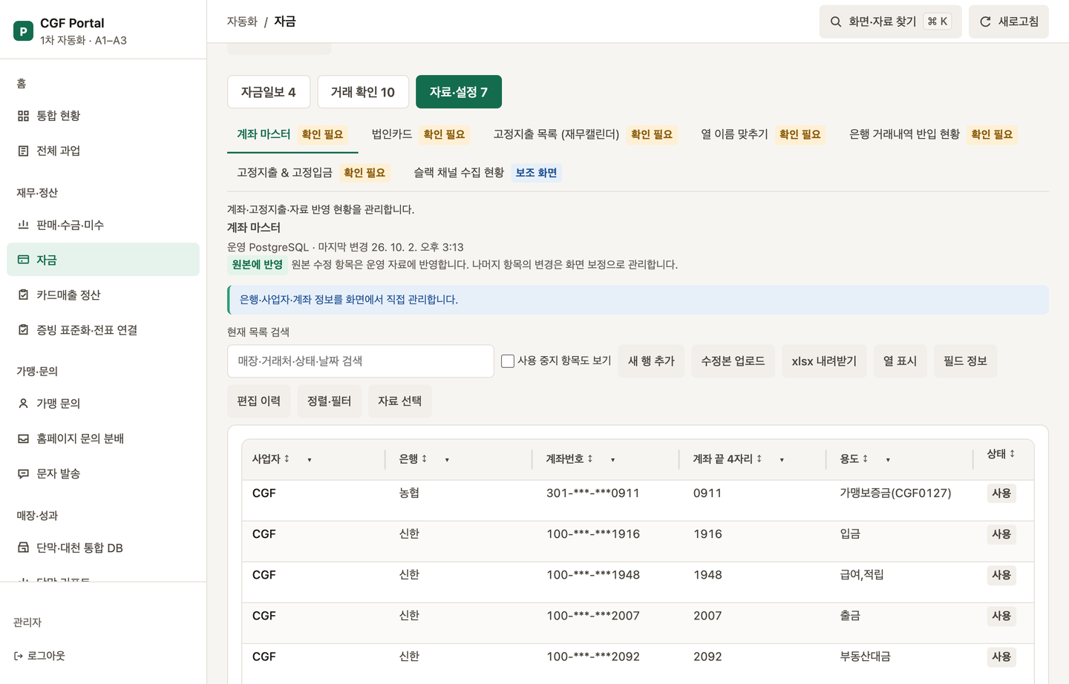Click the 로그아웃 exit icon

click(x=19, y=656)
